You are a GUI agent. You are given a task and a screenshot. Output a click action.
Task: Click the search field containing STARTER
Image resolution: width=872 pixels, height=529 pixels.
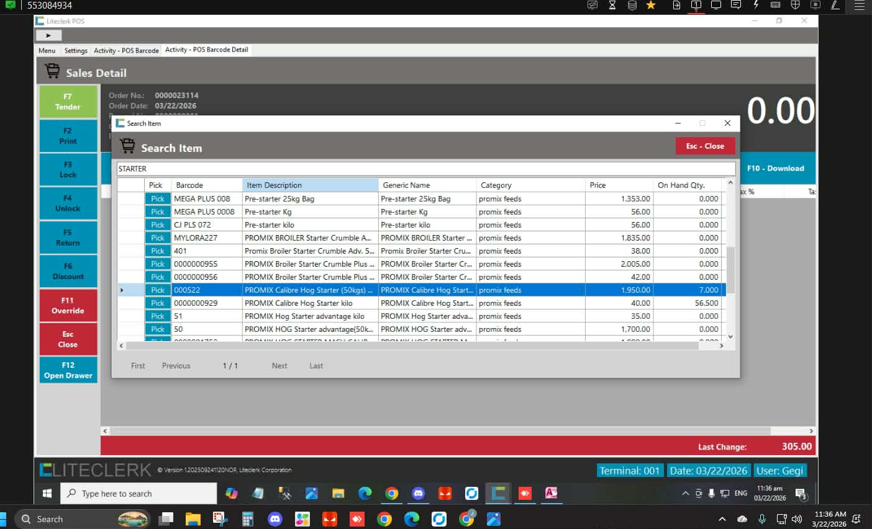[x=425, y=169]
